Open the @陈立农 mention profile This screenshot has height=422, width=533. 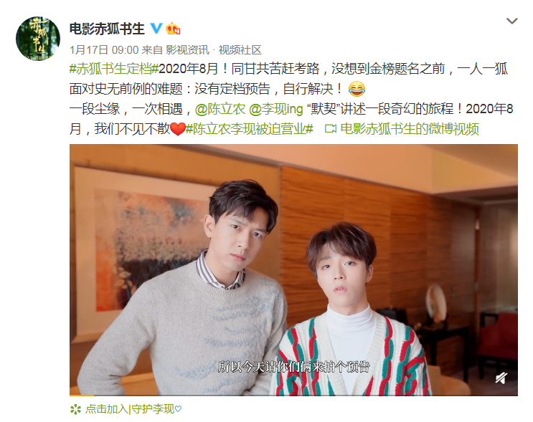coord(220,109)
